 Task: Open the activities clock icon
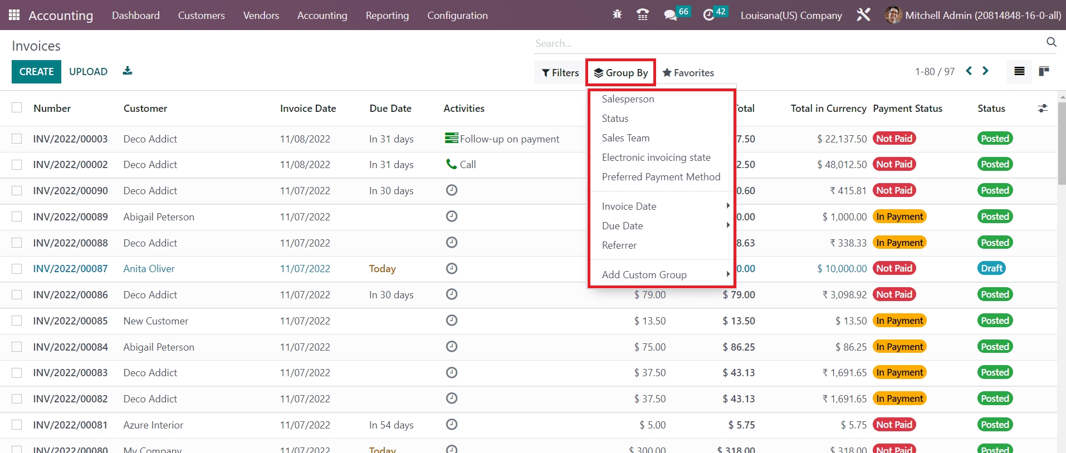coord(708,15)
